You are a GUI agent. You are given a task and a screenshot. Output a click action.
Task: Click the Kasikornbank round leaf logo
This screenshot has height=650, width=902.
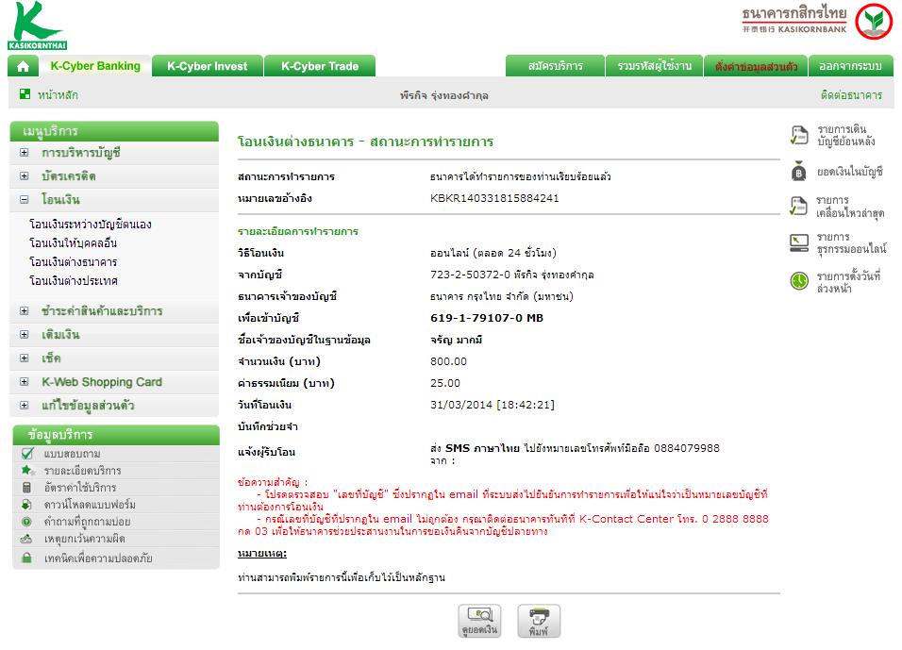(x=874, y=22)
